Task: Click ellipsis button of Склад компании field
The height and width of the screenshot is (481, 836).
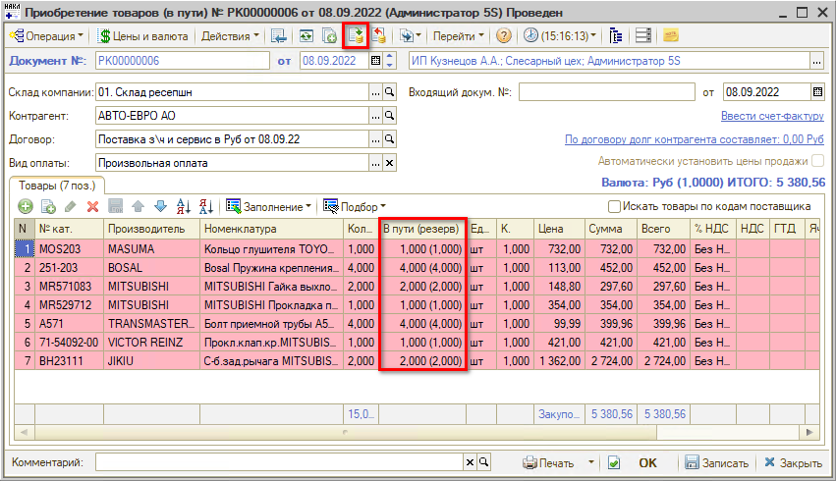Action: [376, 92]
